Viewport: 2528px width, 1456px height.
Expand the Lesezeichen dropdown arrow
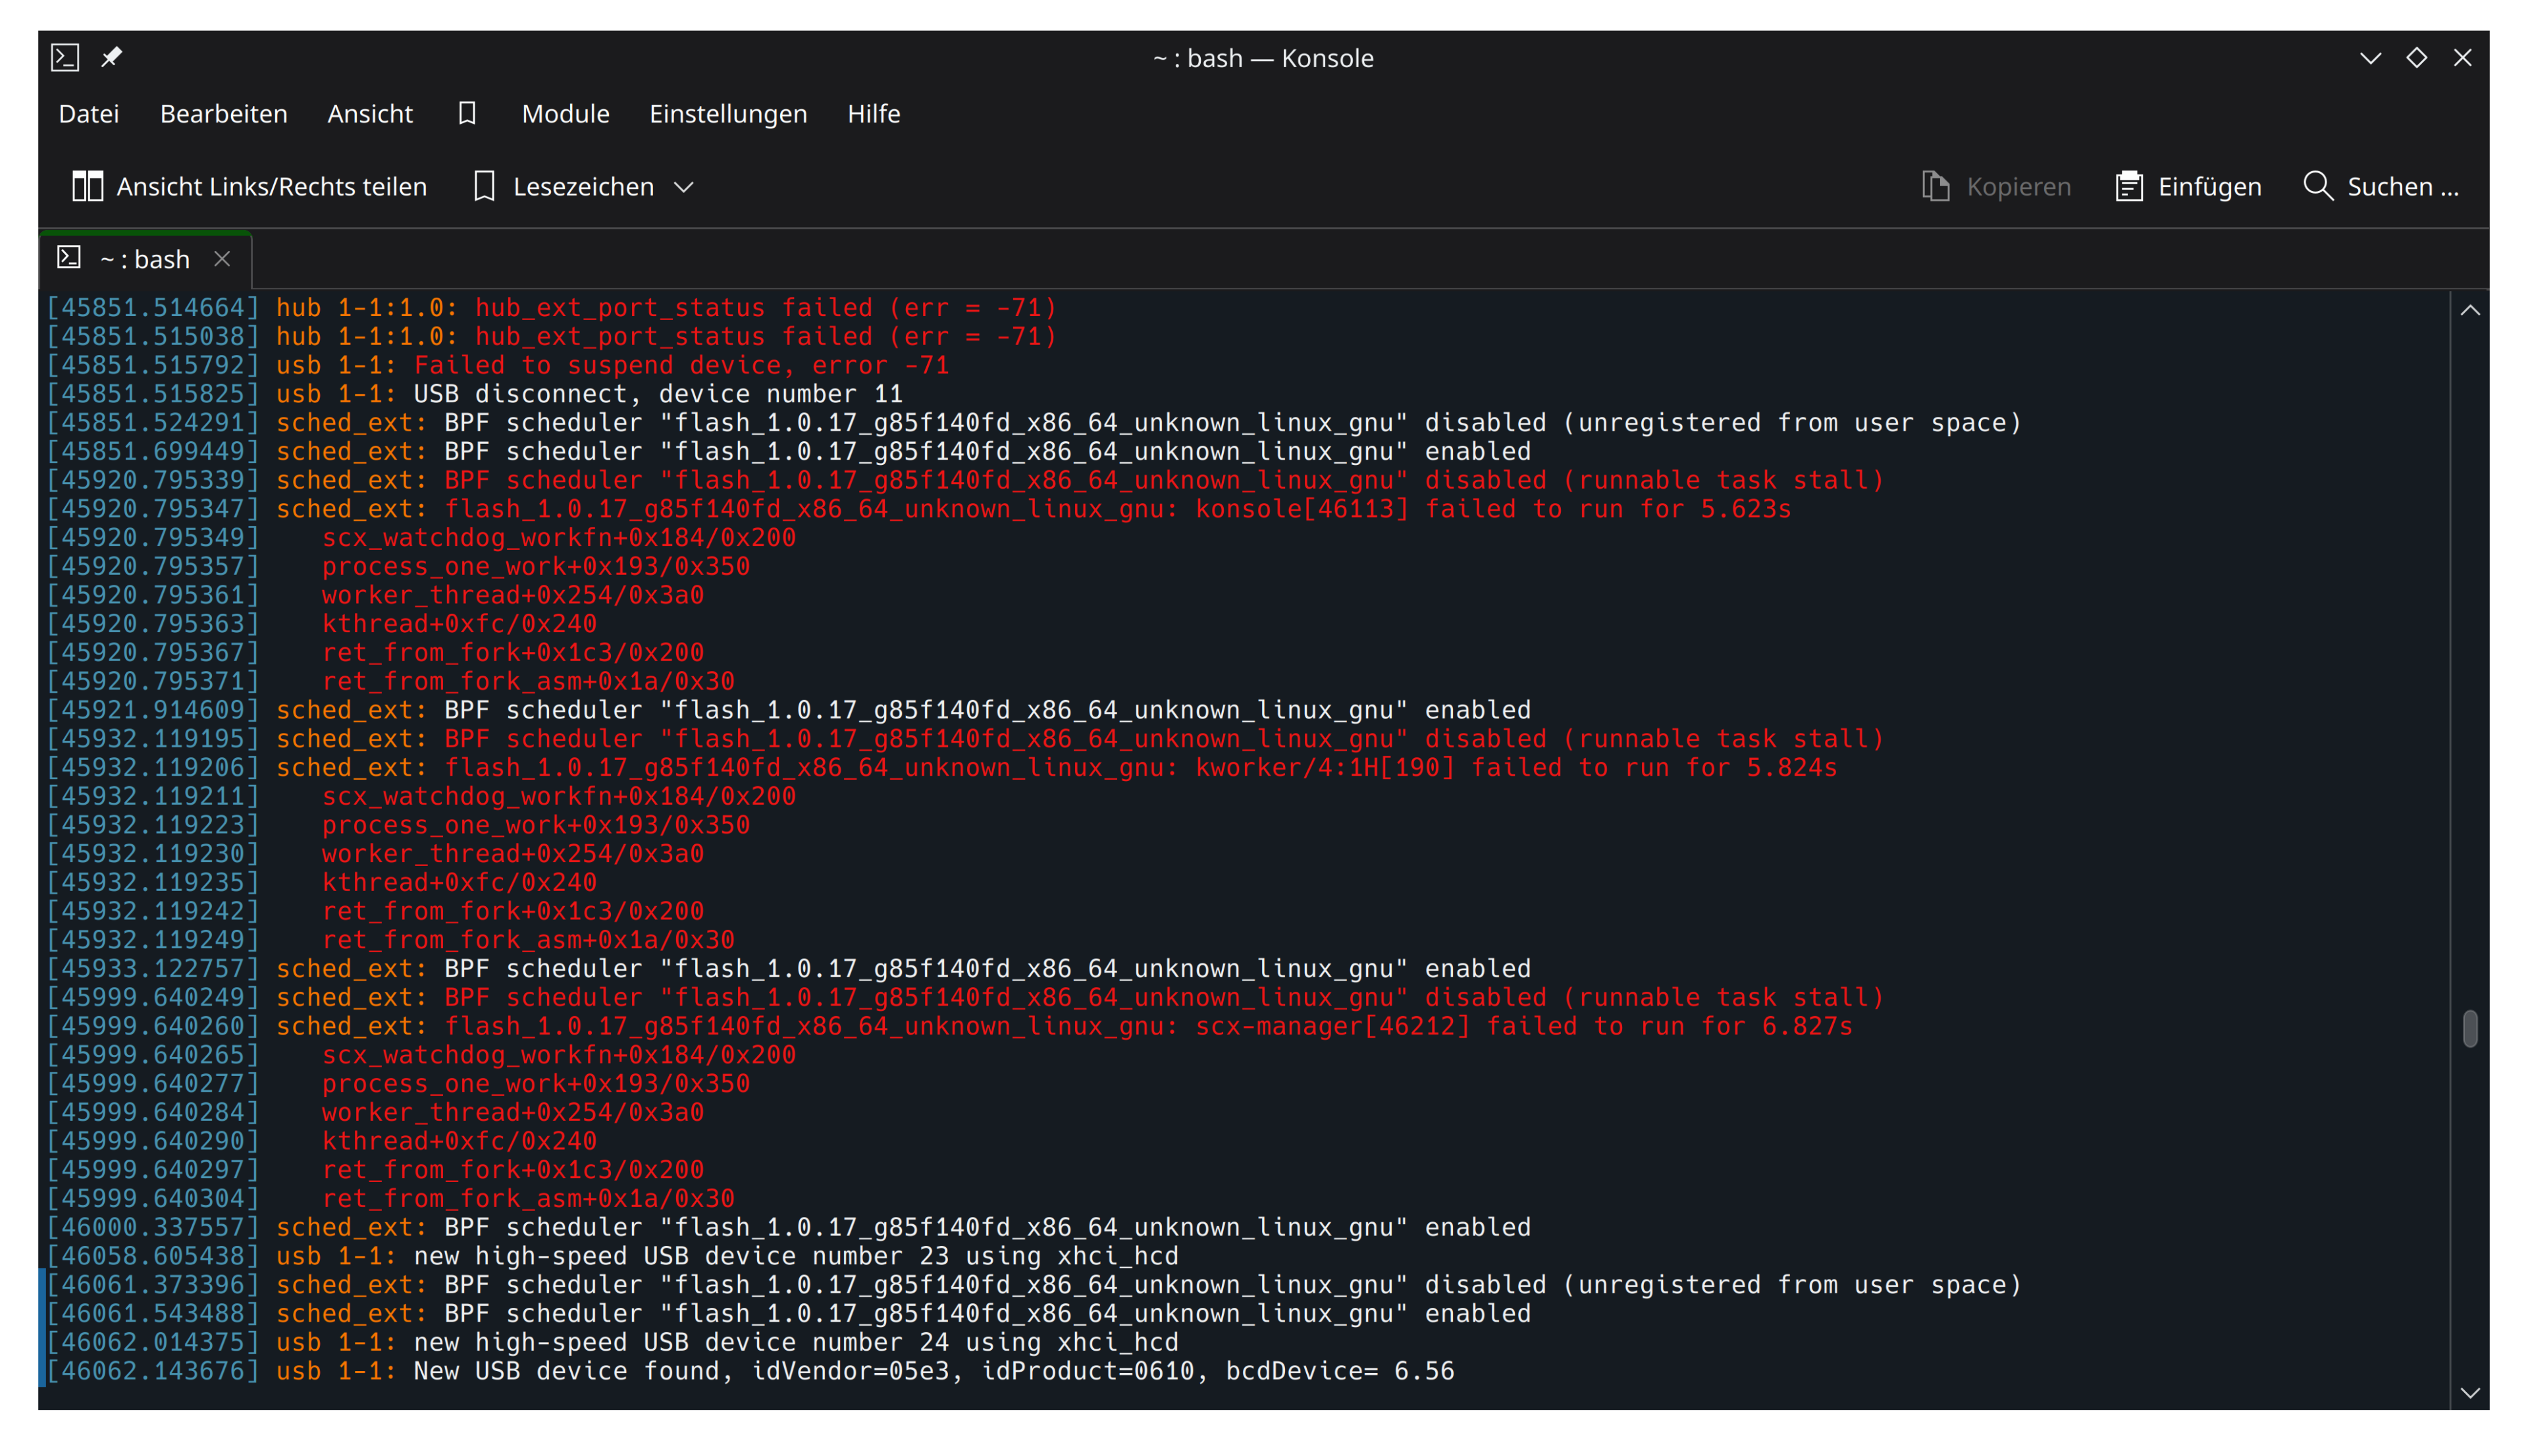click(x=684, y=187)
